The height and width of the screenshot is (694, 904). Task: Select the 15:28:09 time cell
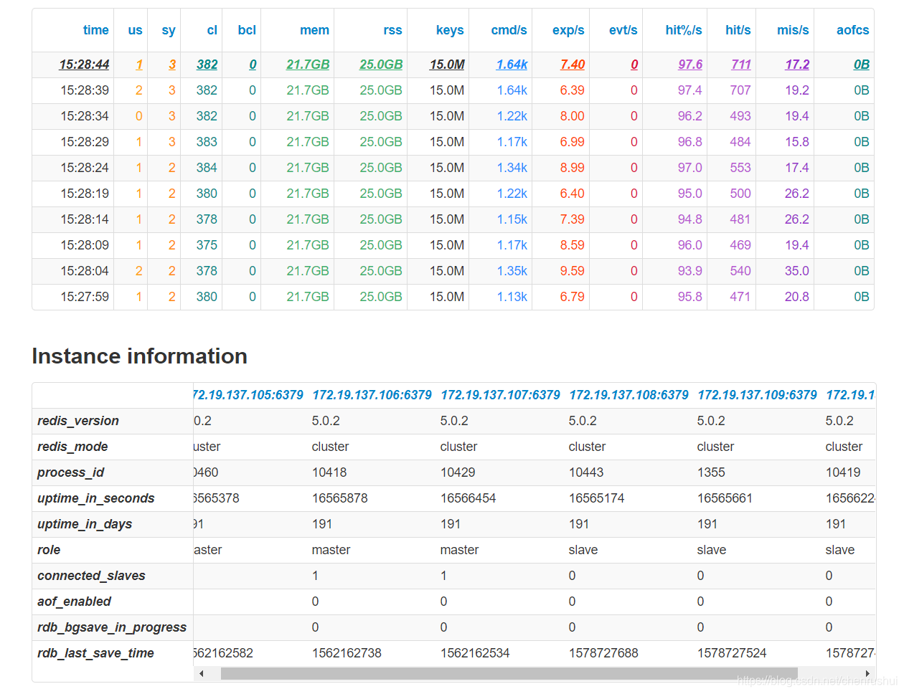85,245
